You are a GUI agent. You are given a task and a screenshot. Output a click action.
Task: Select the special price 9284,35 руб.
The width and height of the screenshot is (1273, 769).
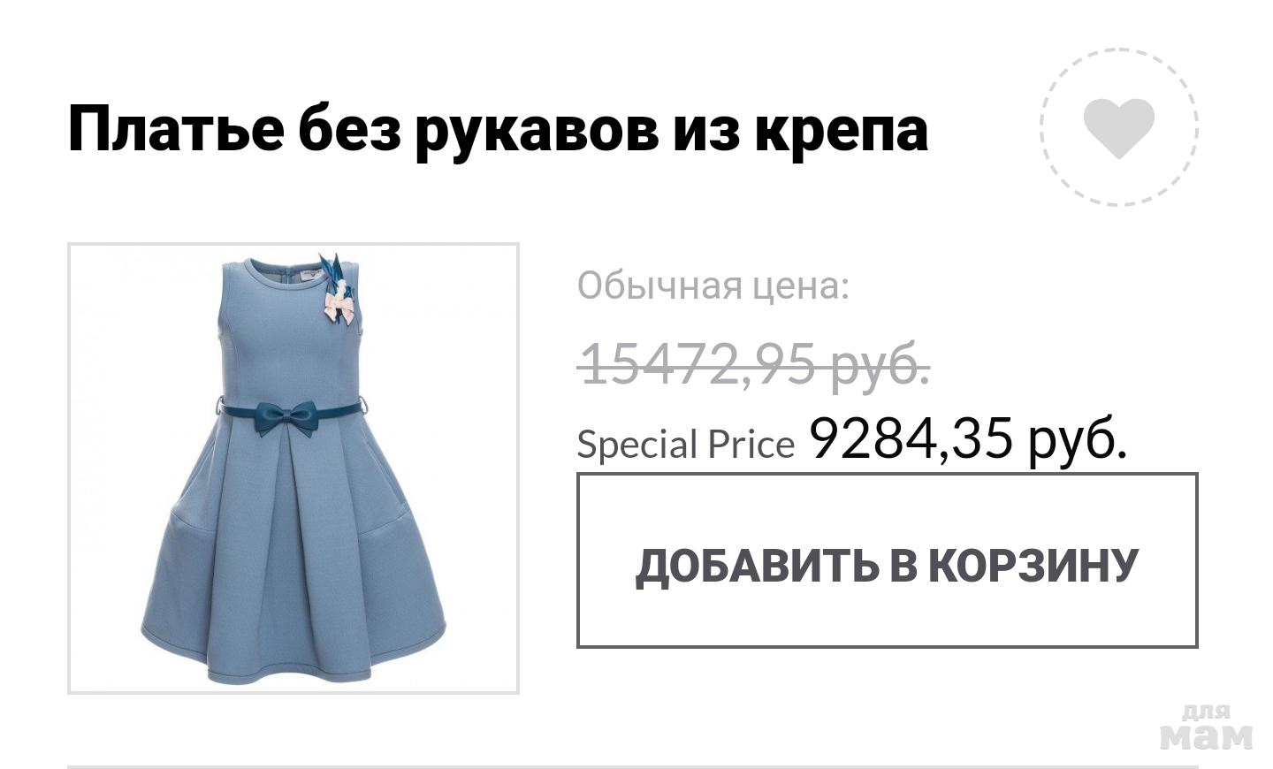tap(968, 438)
